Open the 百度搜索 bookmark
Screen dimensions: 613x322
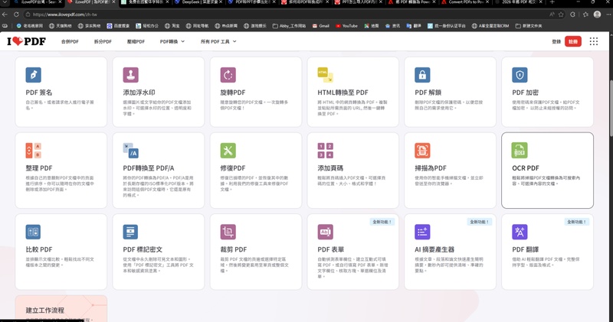[x=118, y=26]
